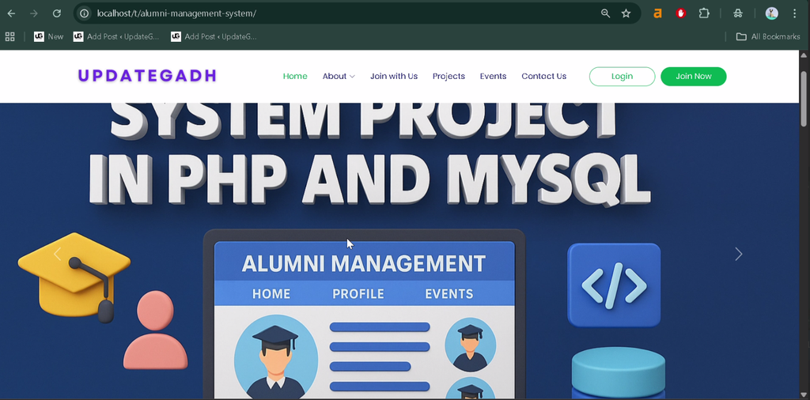
Task: View site information icon in address bar
Action: coord(84,13)
